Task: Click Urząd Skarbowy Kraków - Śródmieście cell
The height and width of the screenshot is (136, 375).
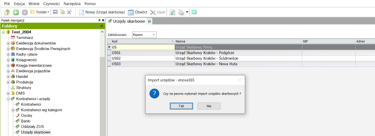Action: pyautogui.click(x=238, y=58)
